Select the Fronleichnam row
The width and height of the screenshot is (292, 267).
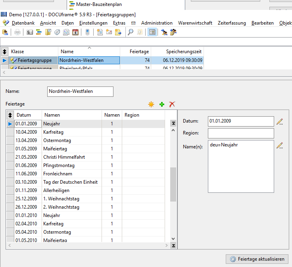[86, 174]
